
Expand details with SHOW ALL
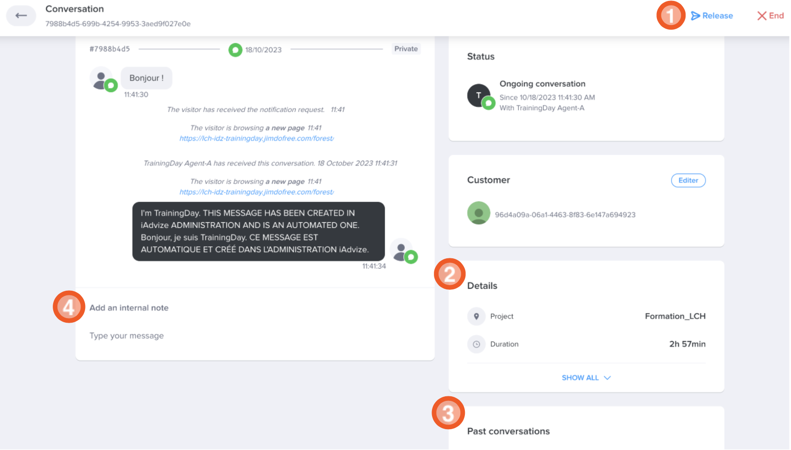point(580,378)
